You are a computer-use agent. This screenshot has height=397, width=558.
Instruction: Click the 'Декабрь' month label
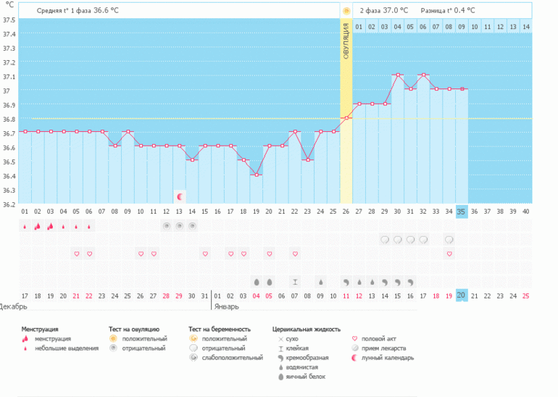click(13, 306)
